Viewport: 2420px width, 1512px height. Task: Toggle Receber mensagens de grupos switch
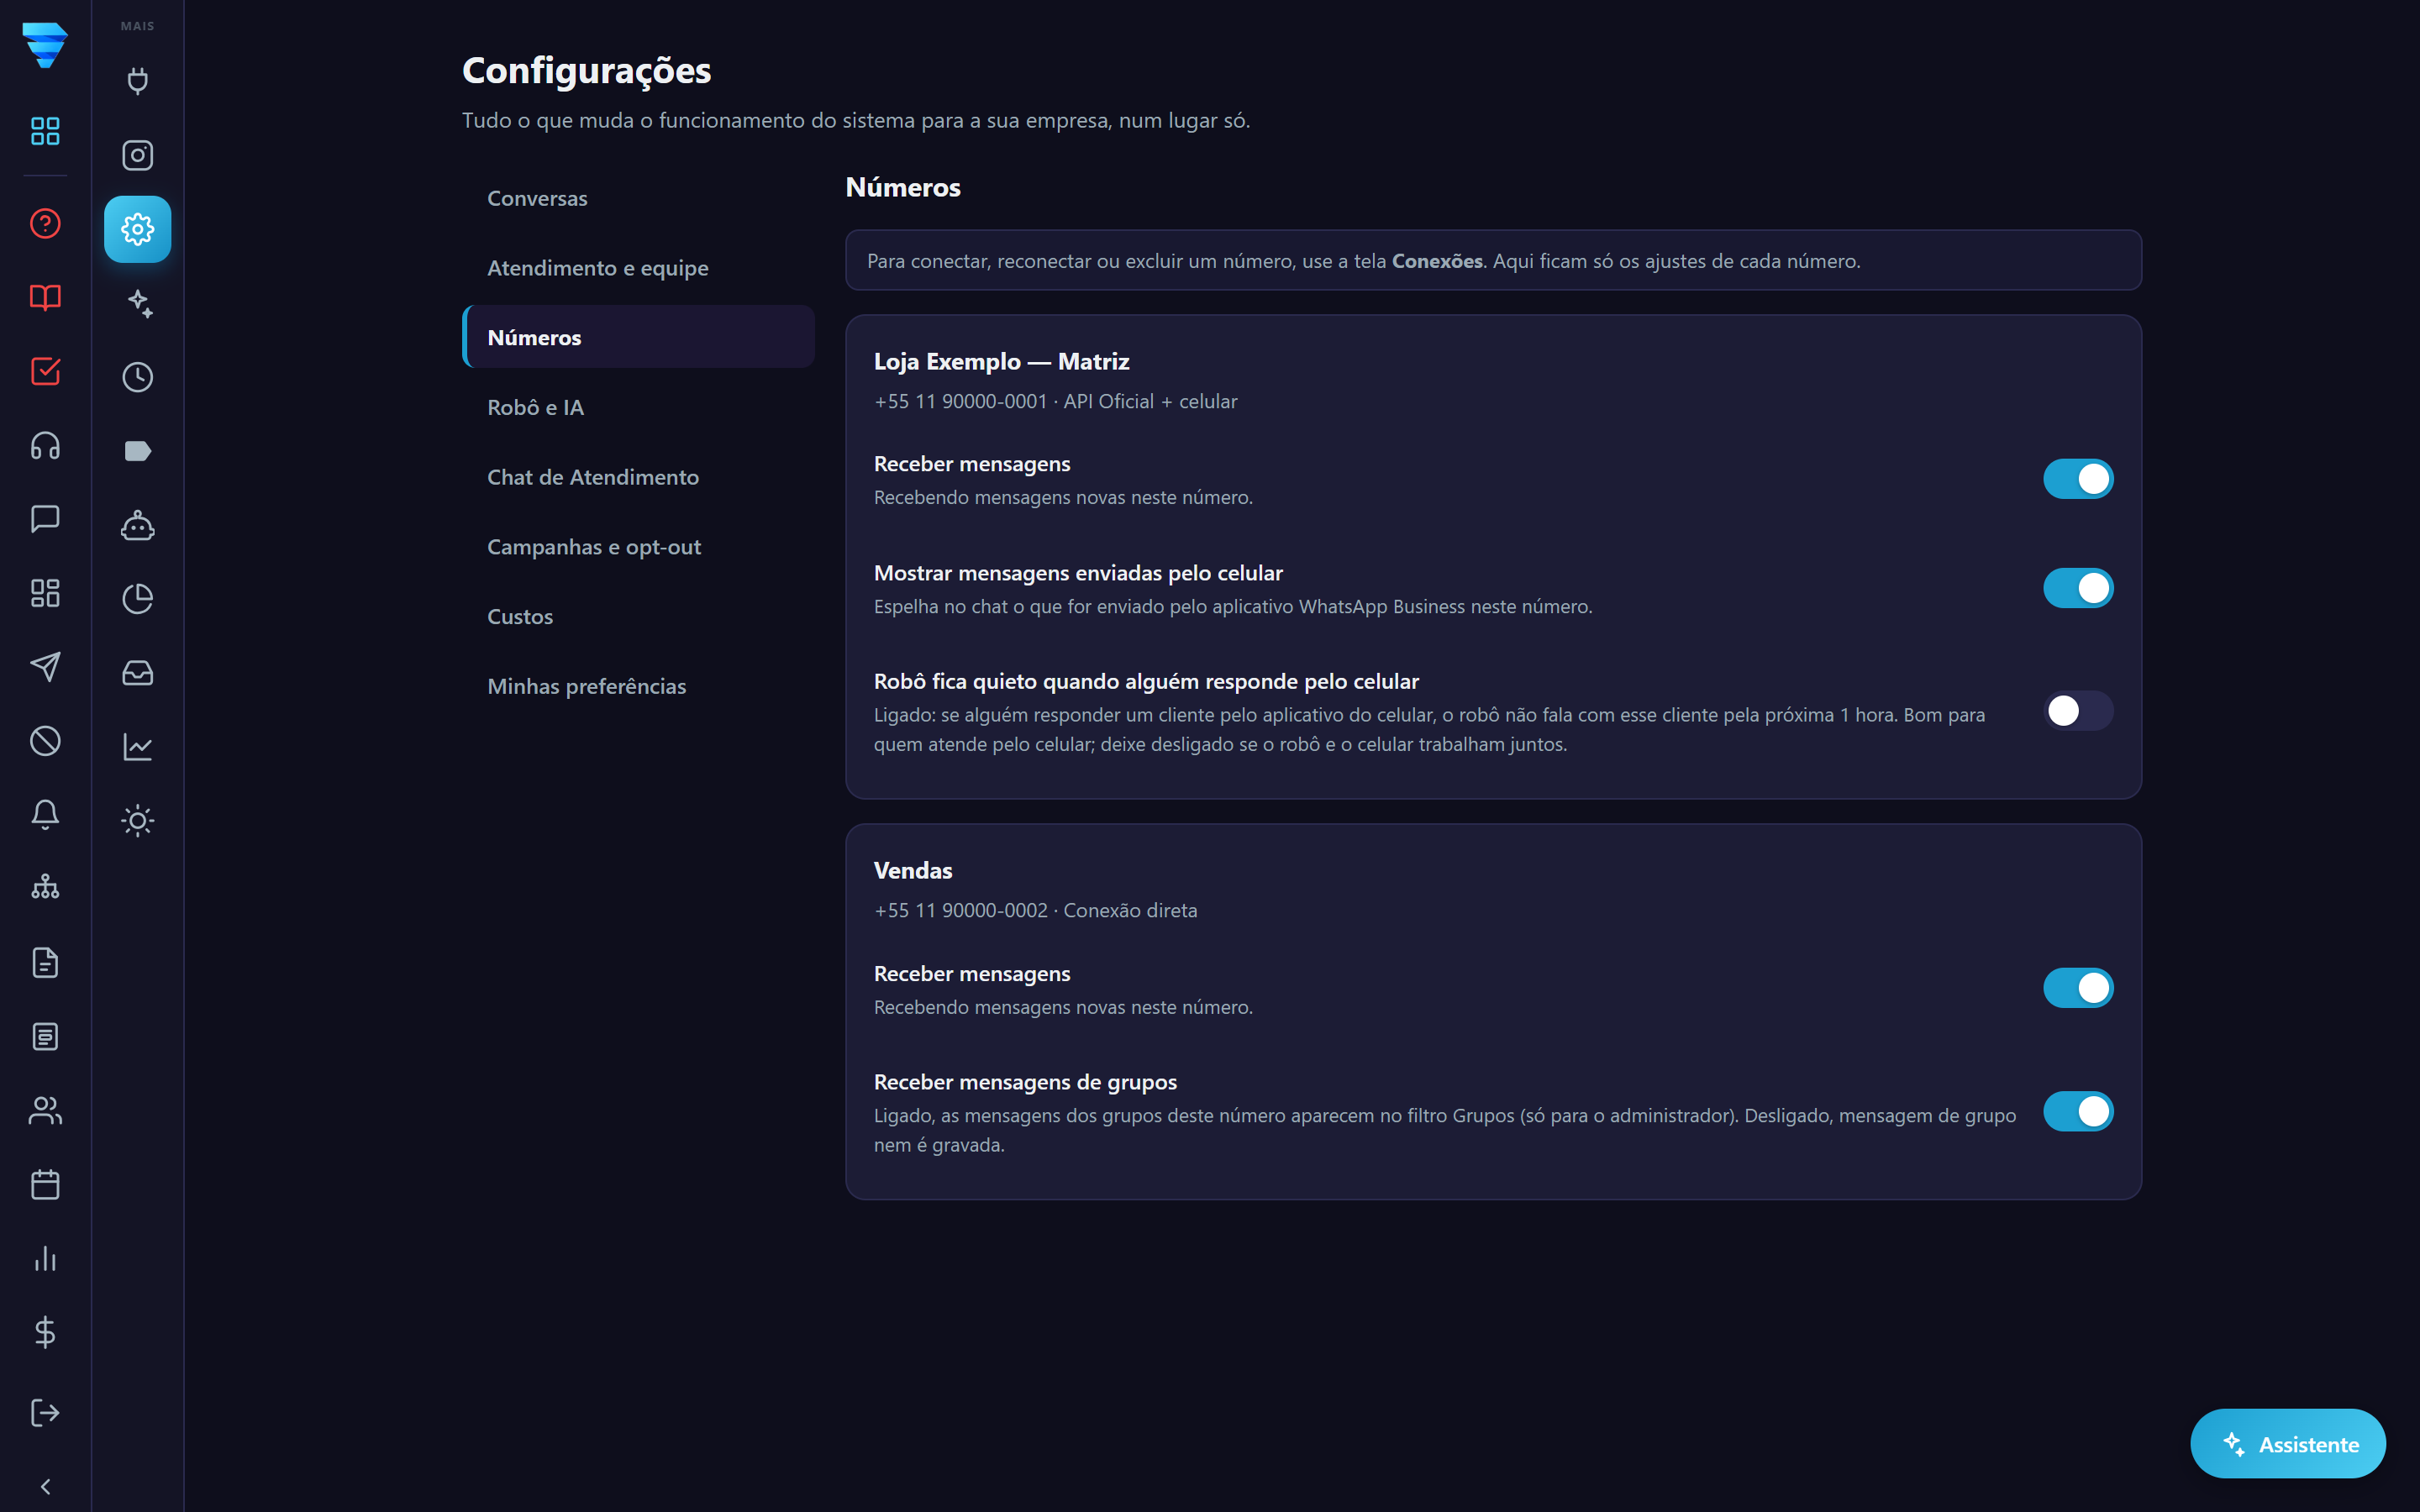click(2077, 1111)
